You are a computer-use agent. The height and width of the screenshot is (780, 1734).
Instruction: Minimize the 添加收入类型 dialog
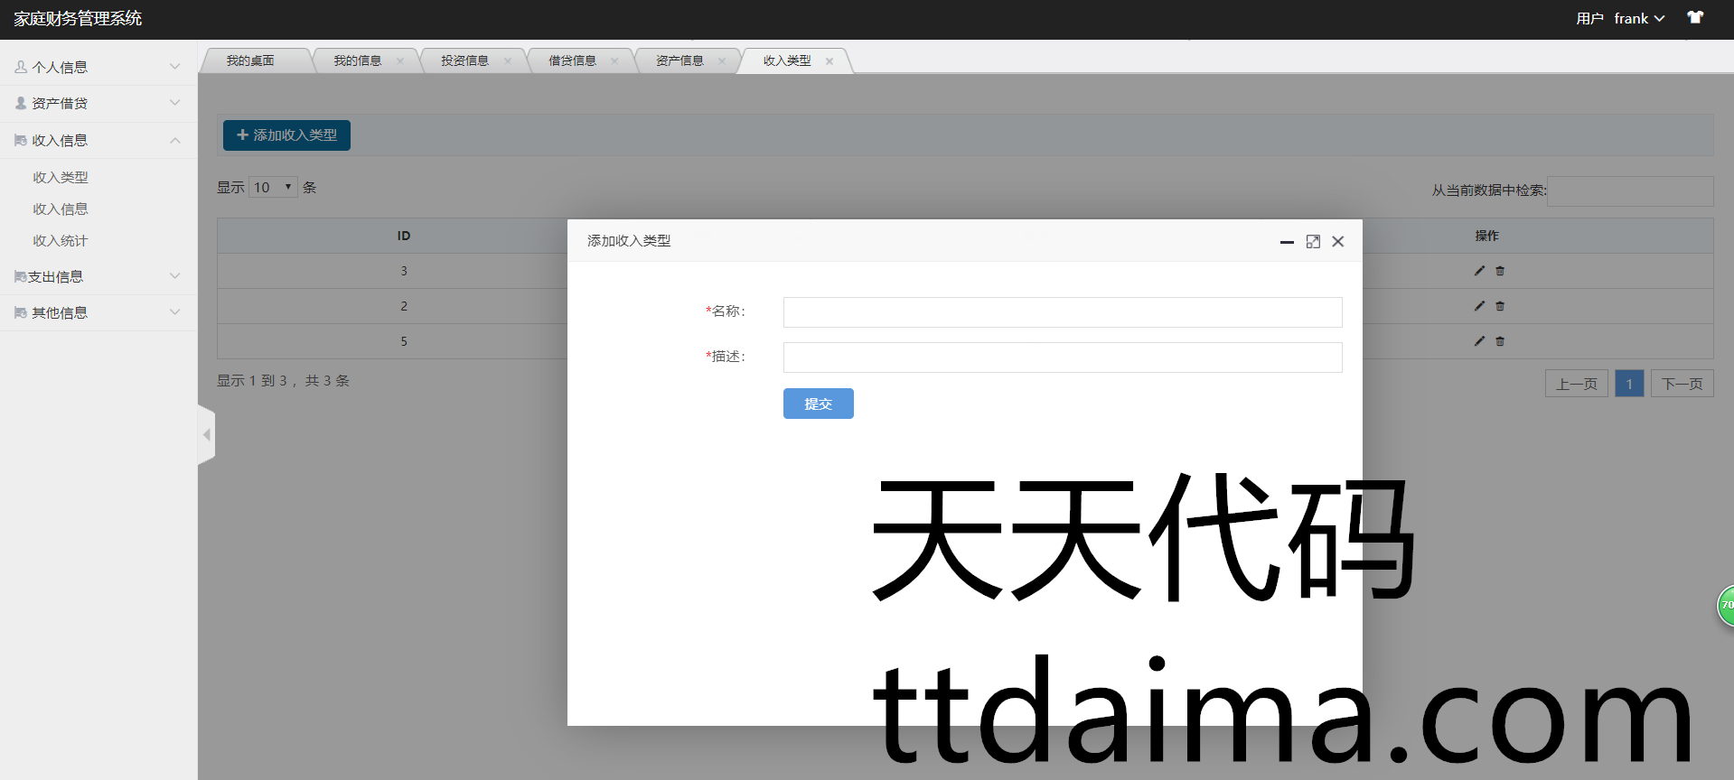[x=1287, y=242]
